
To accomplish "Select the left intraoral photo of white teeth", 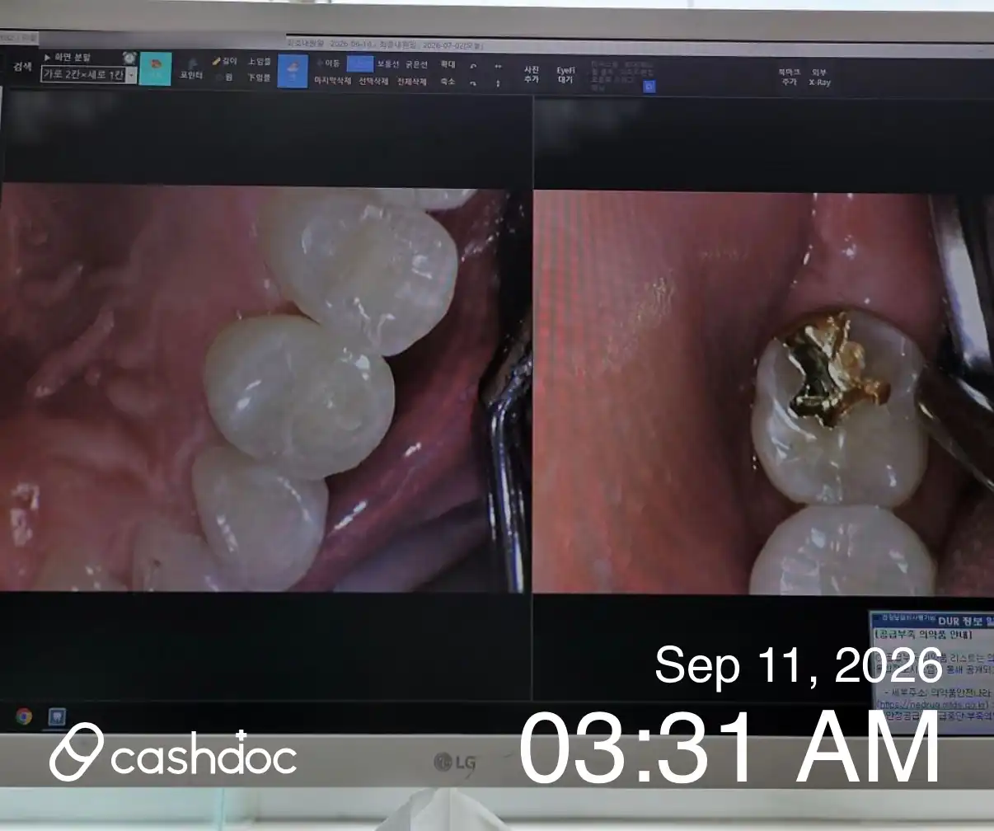I will point(266,387).
